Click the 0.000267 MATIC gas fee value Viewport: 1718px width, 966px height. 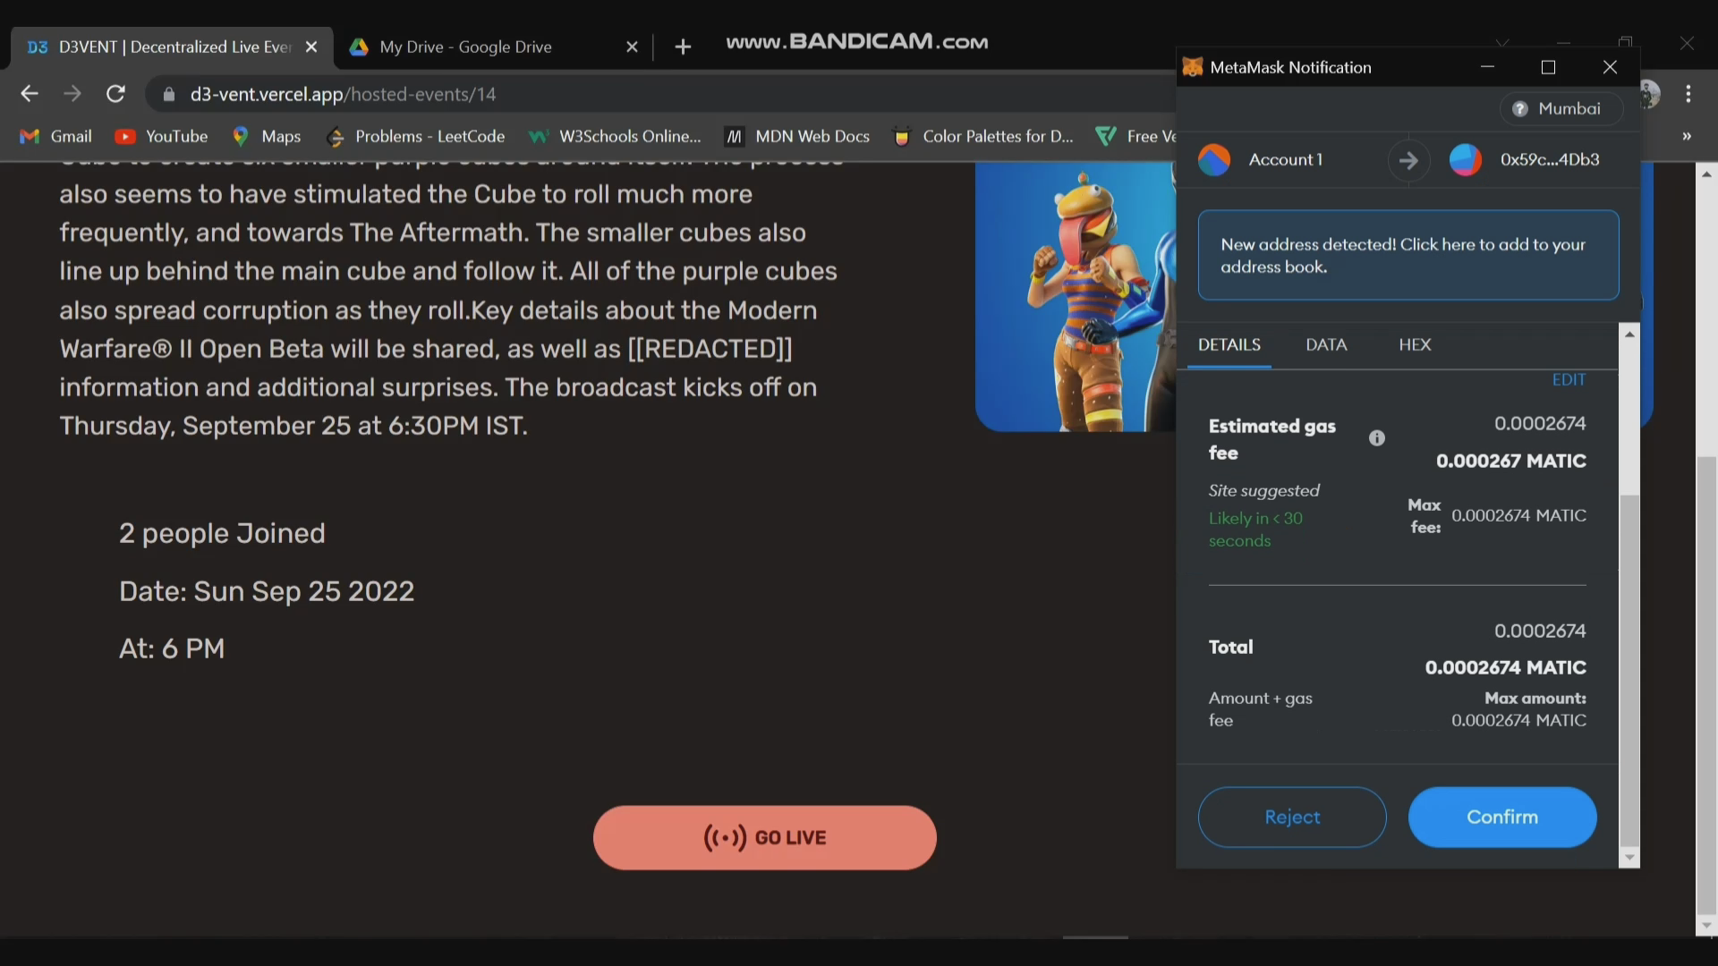[x=1511, y=461]
